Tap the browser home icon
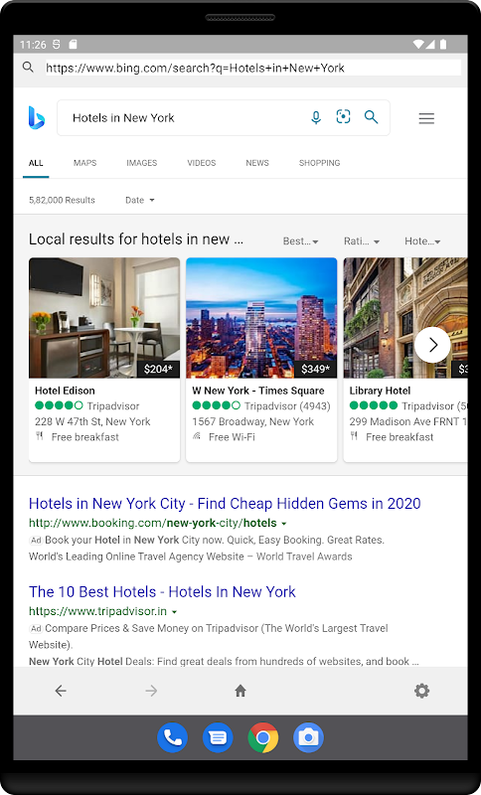 240,691
